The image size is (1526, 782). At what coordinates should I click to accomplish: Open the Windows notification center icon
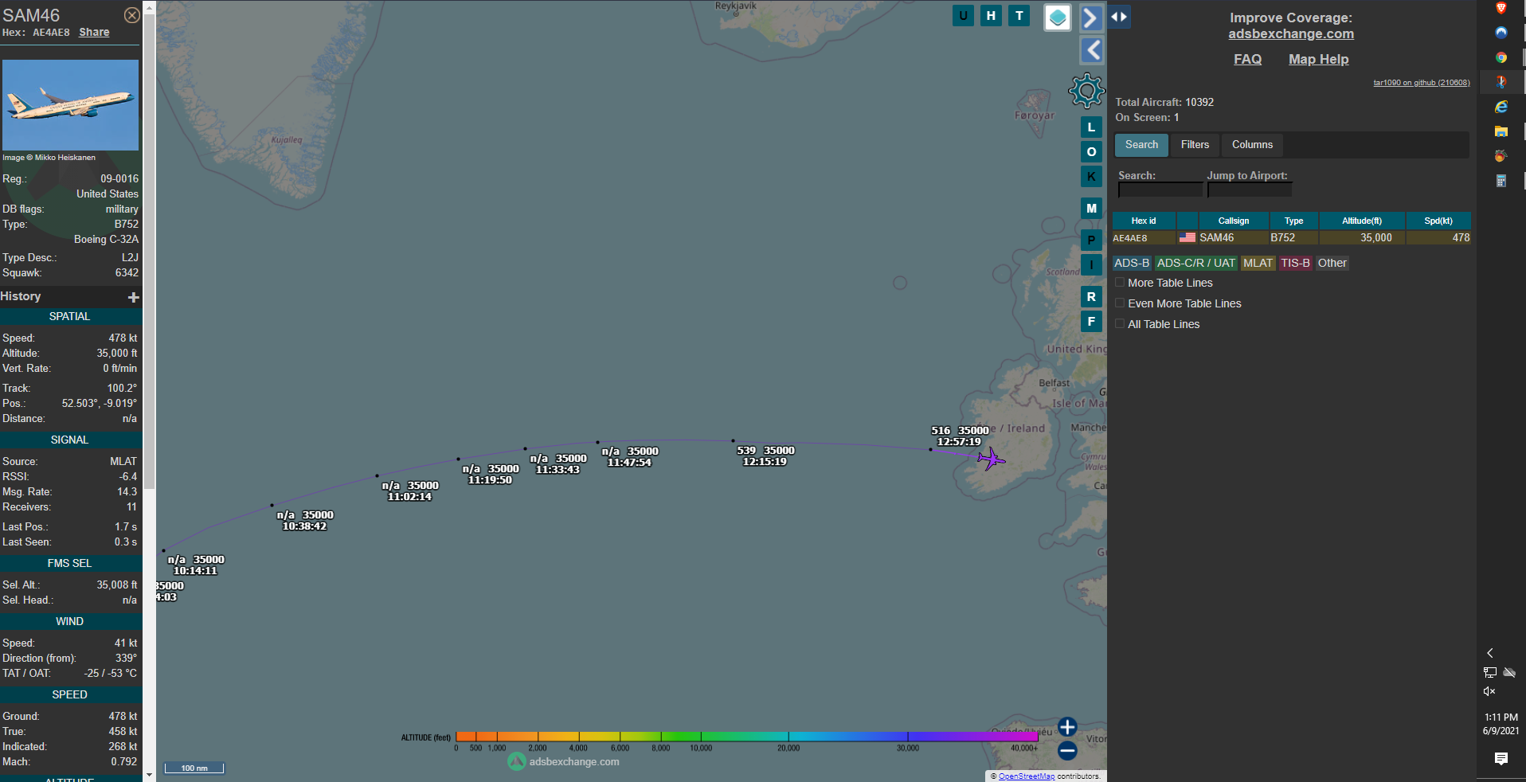1501,758
